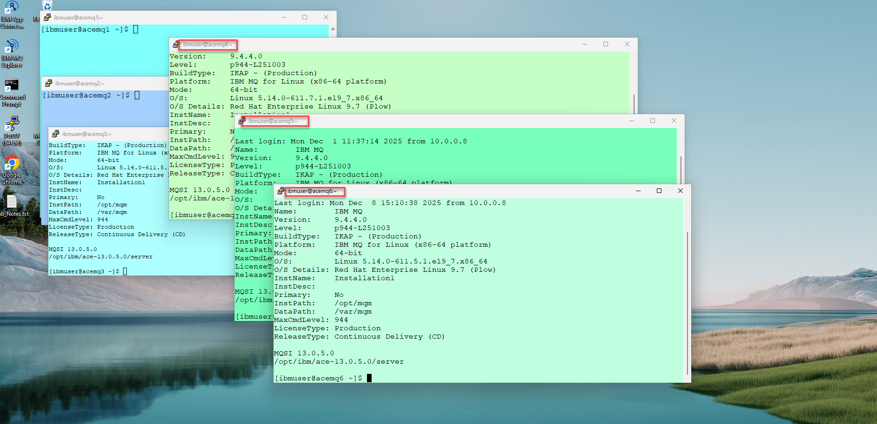This screenshot has height=424, width=877.
Task: Open the PuTTY system menu icon of the acemq1 window
Action: click(x=47, y=18)
